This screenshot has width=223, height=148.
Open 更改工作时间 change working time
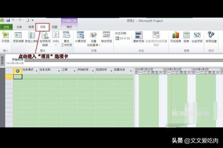point(67,37)
